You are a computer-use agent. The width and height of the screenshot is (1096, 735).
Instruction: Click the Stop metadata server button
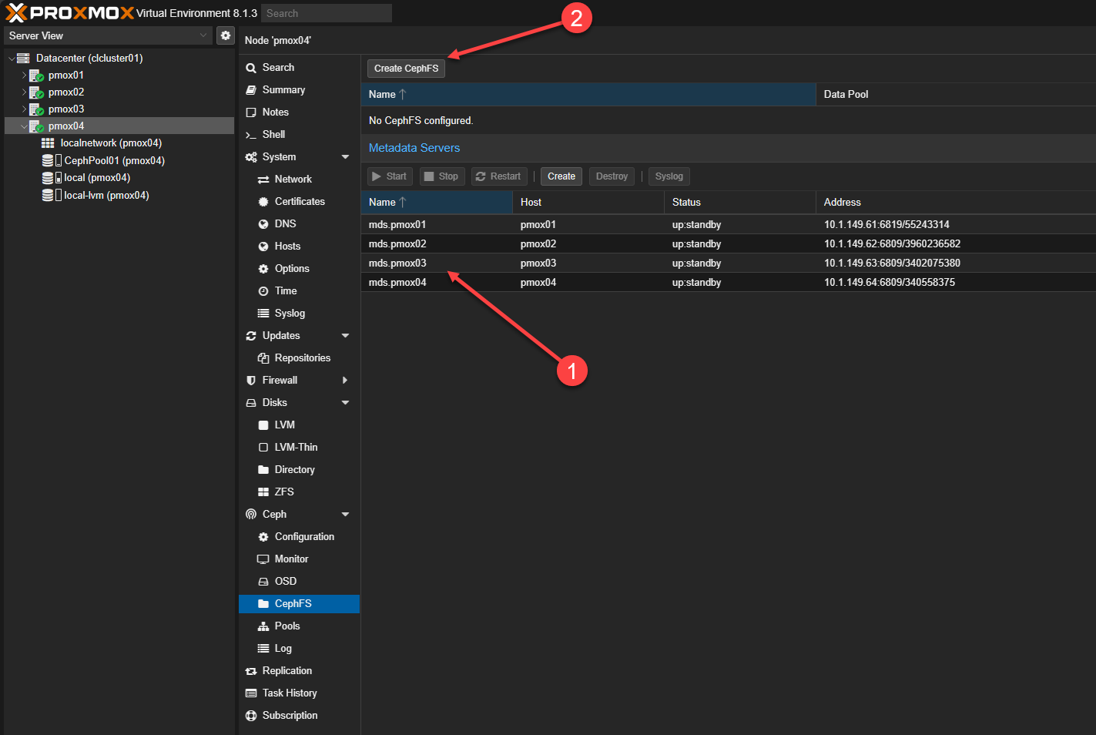[442, 176]
